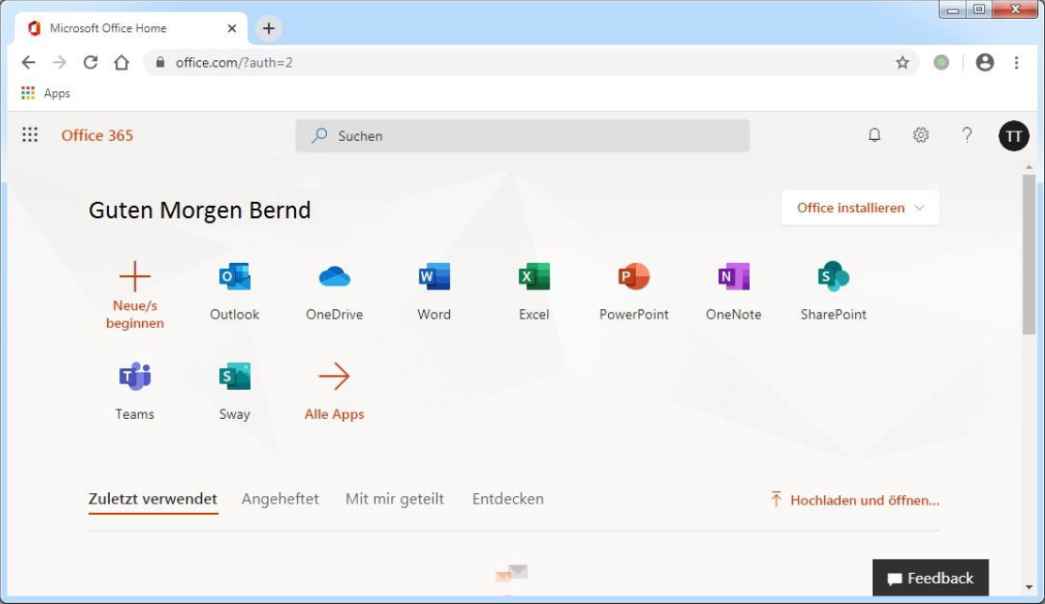Switch to the Angeheftet tab

pos(280,499)
